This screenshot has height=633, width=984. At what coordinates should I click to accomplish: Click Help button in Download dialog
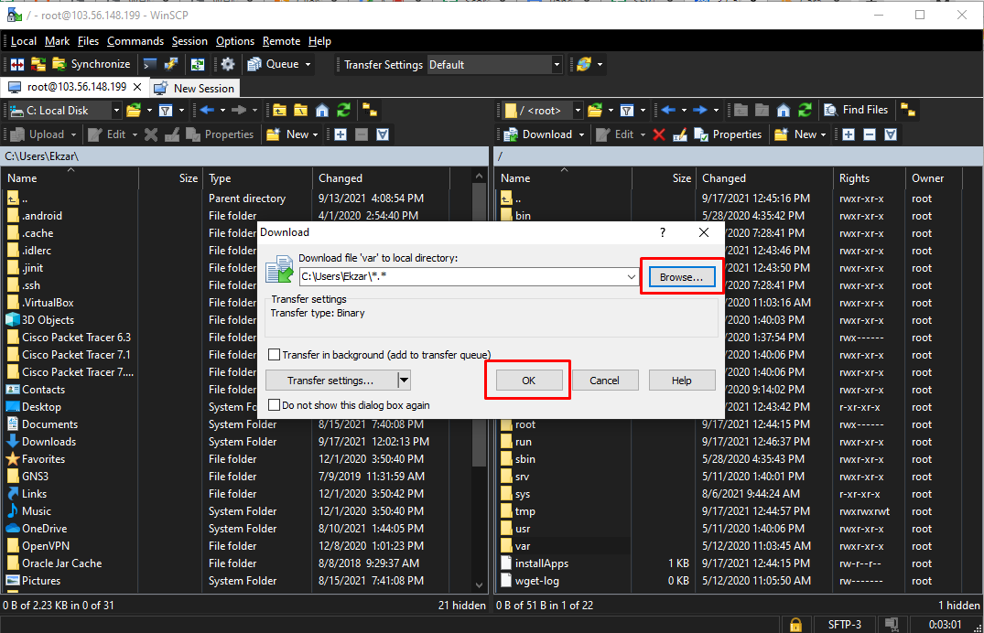(x=682, y=381)
